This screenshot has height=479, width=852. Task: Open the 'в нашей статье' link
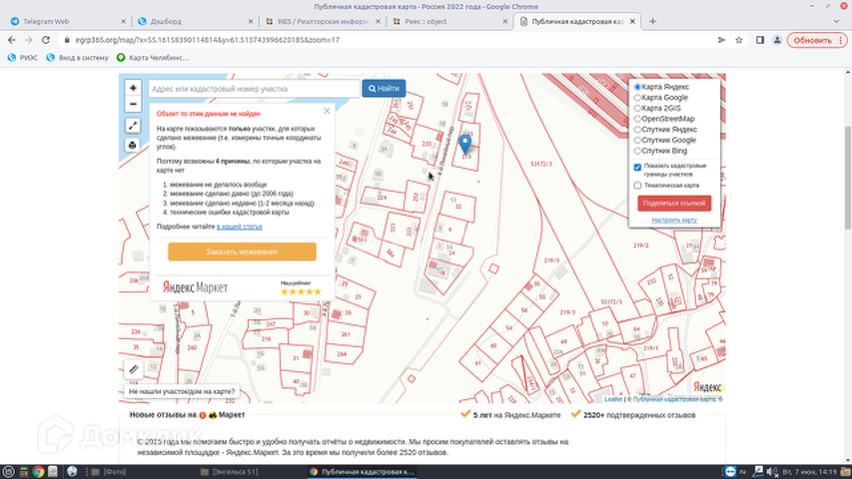(239, 227)
